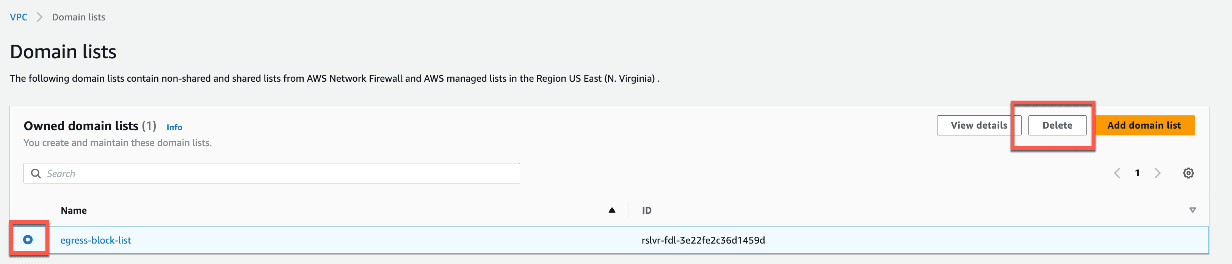The width and height of the screenshot is (1232, 264).
Task: Click the search magnifier icon
Action: [36, 173]
